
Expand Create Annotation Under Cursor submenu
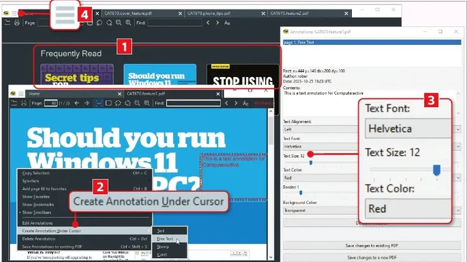click(x=84, y=231)
